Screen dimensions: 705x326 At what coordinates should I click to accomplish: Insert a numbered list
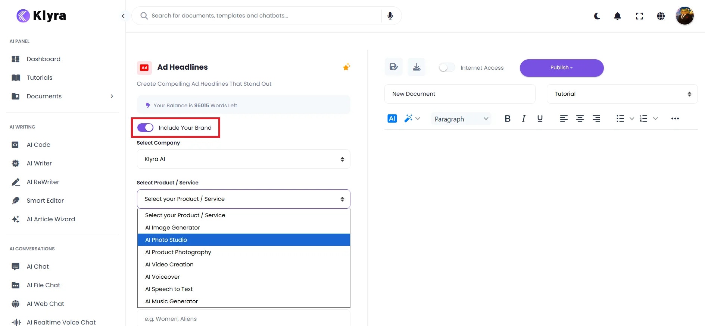click(x=643, y=118)
